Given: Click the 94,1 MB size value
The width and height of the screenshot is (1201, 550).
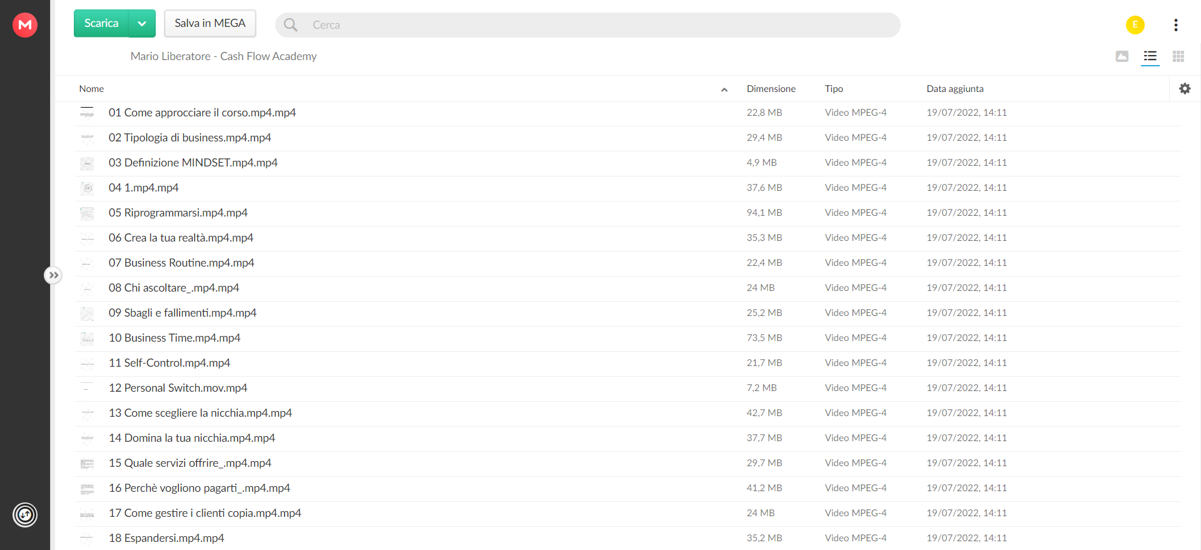Looking at the screenshot, I should [x=764, y=213].
